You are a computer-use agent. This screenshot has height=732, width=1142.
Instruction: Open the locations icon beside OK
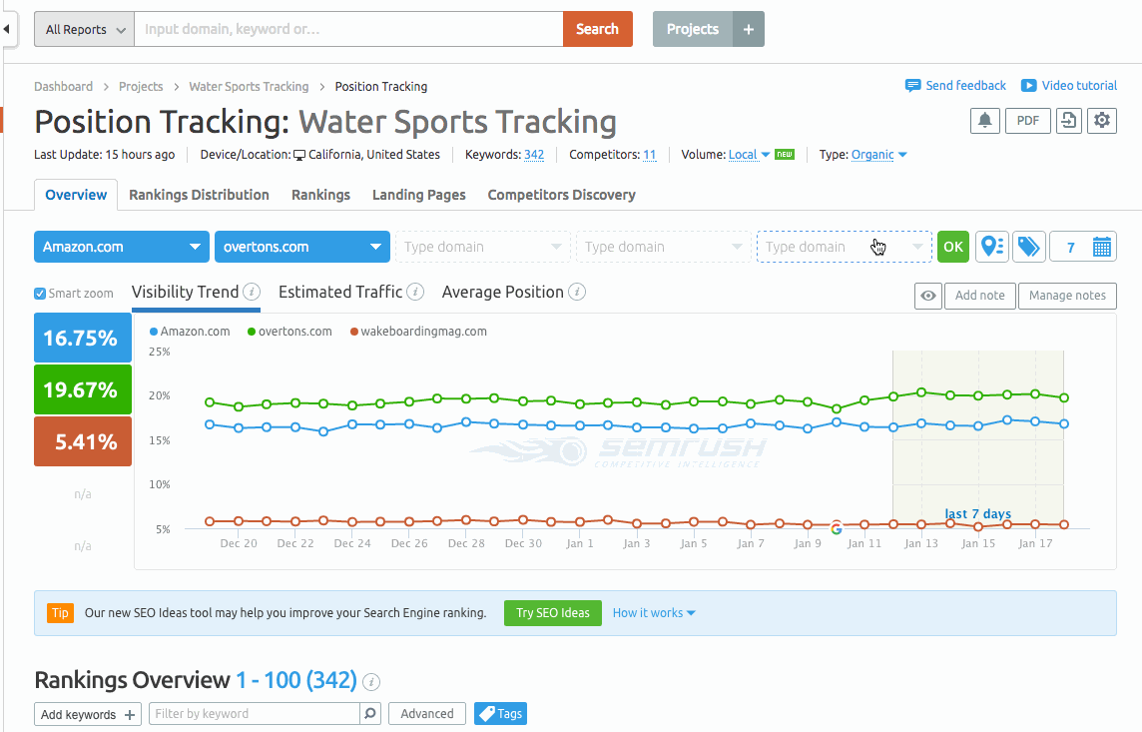[991, 246]
